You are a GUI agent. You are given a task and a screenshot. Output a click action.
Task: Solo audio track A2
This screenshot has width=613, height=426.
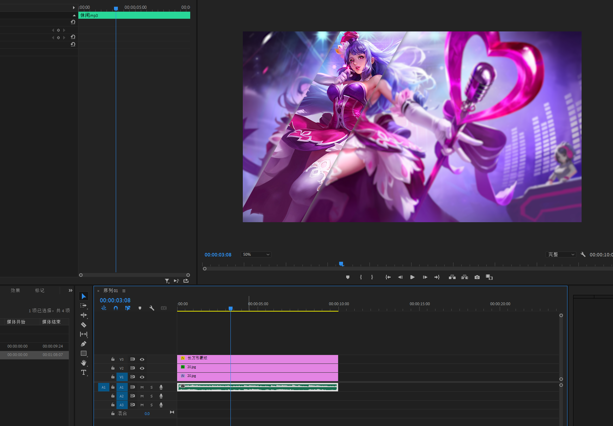[x=152, y=396]
